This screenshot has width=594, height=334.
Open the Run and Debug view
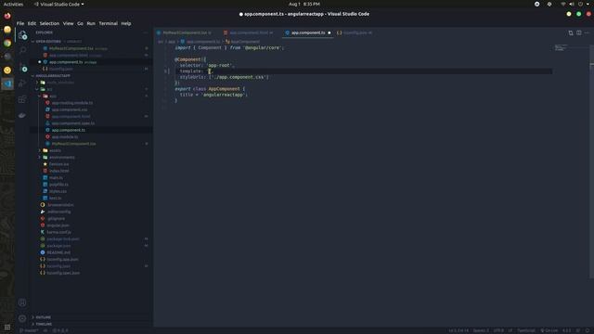point(22,83)
